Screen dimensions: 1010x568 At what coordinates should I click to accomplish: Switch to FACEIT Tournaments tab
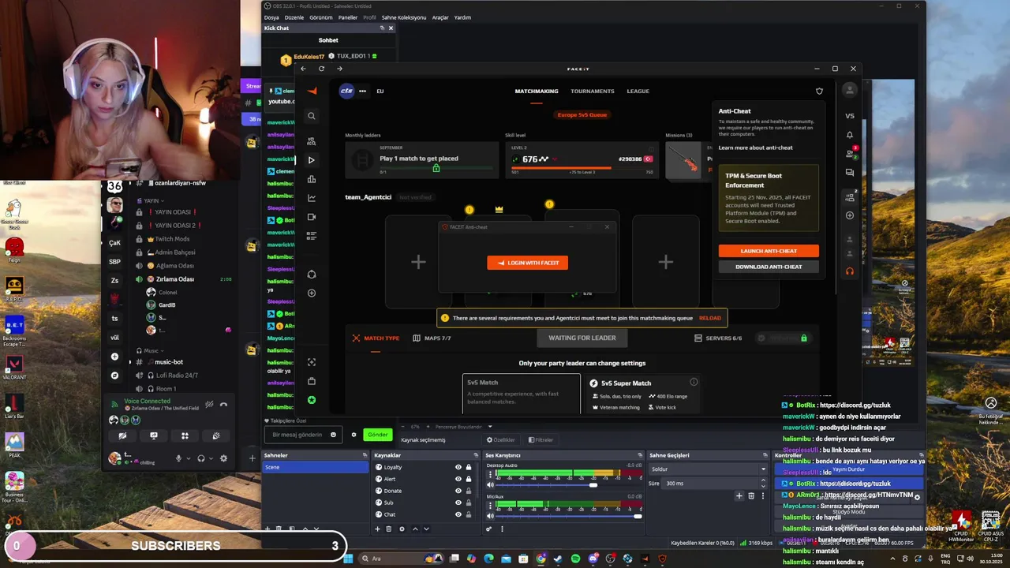[593, 91]
